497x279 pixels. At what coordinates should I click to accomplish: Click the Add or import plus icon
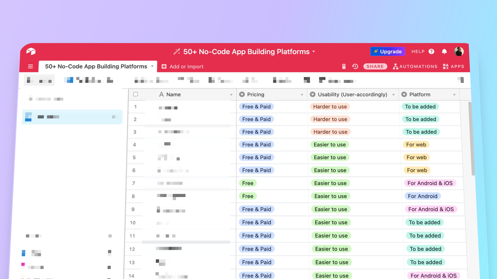click(x=164, y=67)
